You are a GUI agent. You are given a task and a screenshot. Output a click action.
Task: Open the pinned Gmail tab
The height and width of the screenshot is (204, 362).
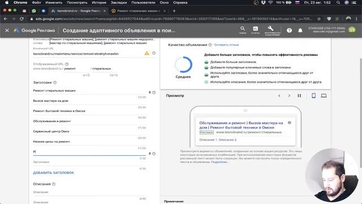(x=24, y=11)
